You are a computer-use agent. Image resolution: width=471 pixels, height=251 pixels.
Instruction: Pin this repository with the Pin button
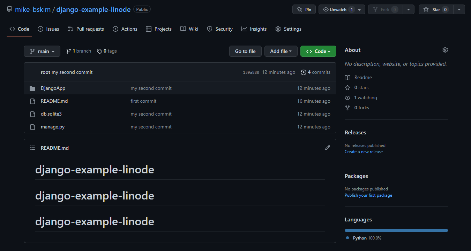coord(304,9)
